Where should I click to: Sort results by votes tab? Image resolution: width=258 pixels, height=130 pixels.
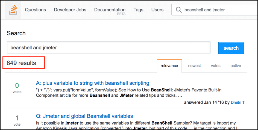[216, 66]
